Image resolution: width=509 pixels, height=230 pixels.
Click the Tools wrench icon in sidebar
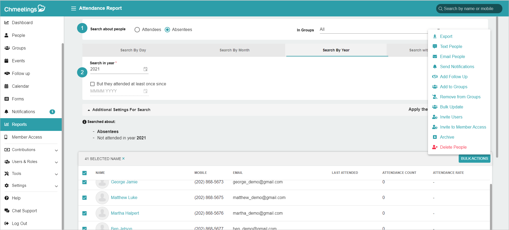click(x=7, y=174)
